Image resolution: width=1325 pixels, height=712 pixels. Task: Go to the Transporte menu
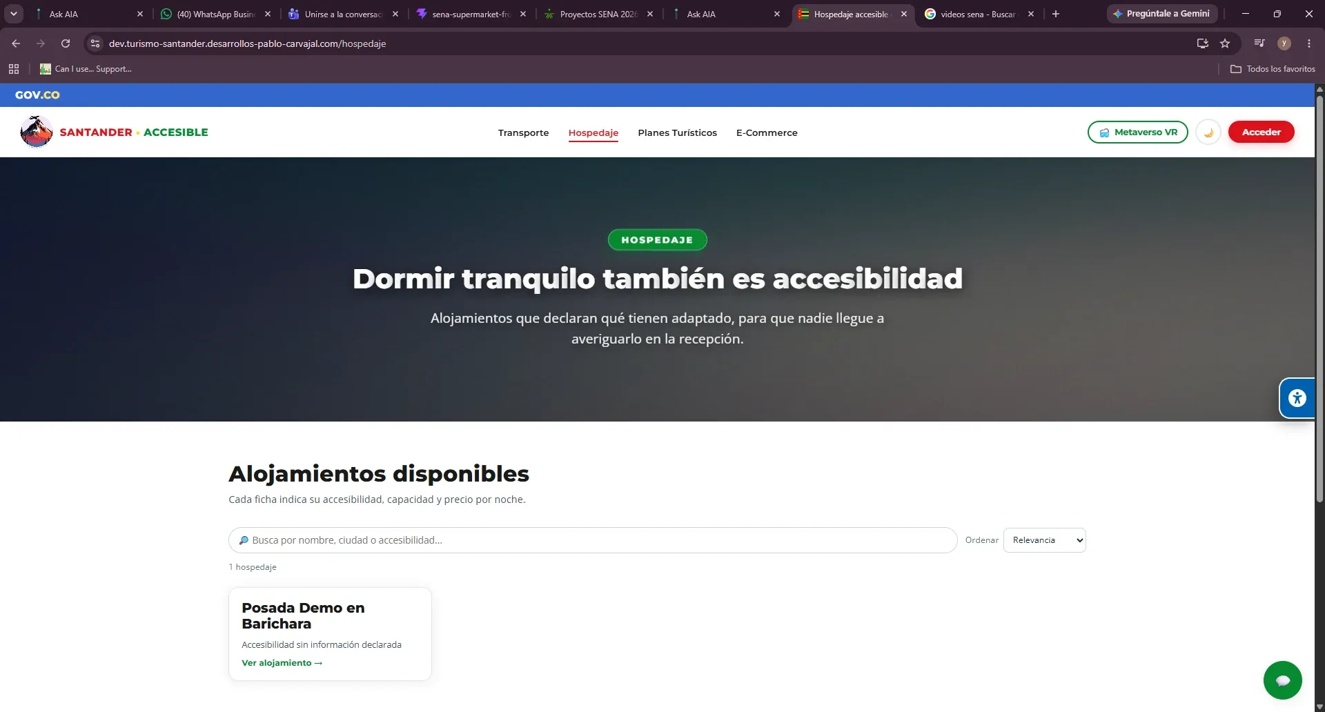coord(523,132)
